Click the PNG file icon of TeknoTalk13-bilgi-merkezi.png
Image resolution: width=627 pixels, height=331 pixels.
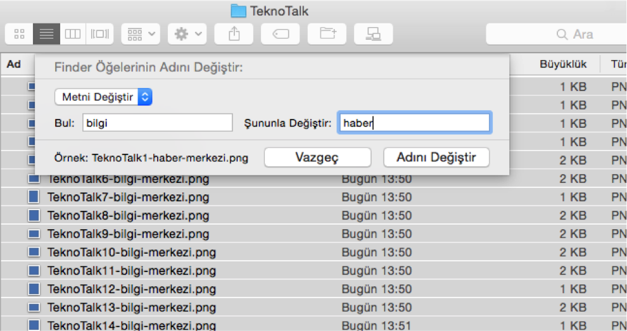point(34,307)
